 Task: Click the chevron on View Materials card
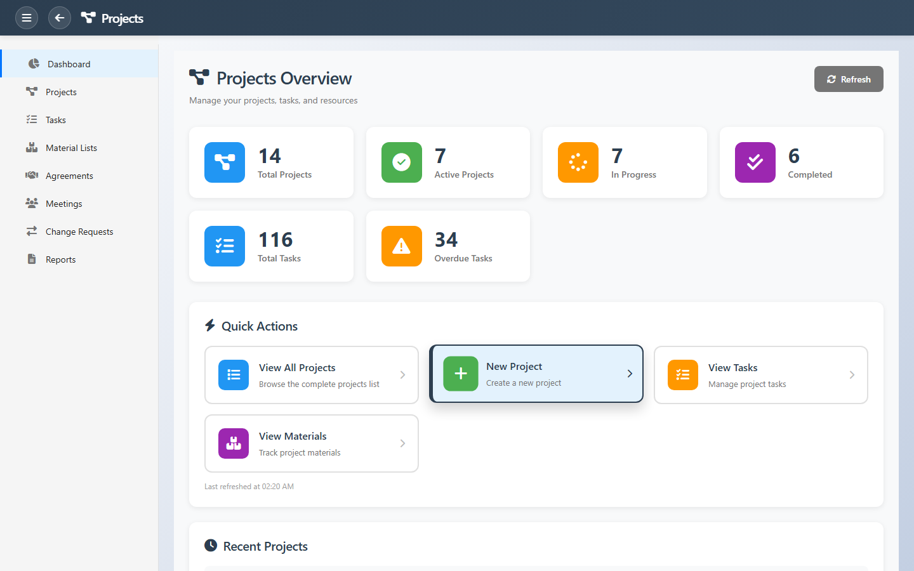402,443
